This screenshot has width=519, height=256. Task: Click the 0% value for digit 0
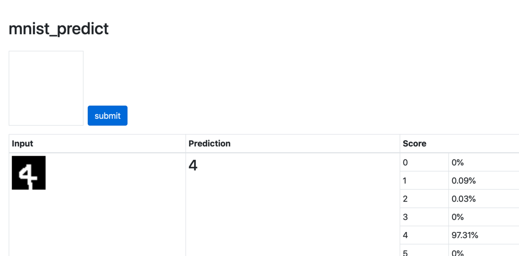point(458,163)
